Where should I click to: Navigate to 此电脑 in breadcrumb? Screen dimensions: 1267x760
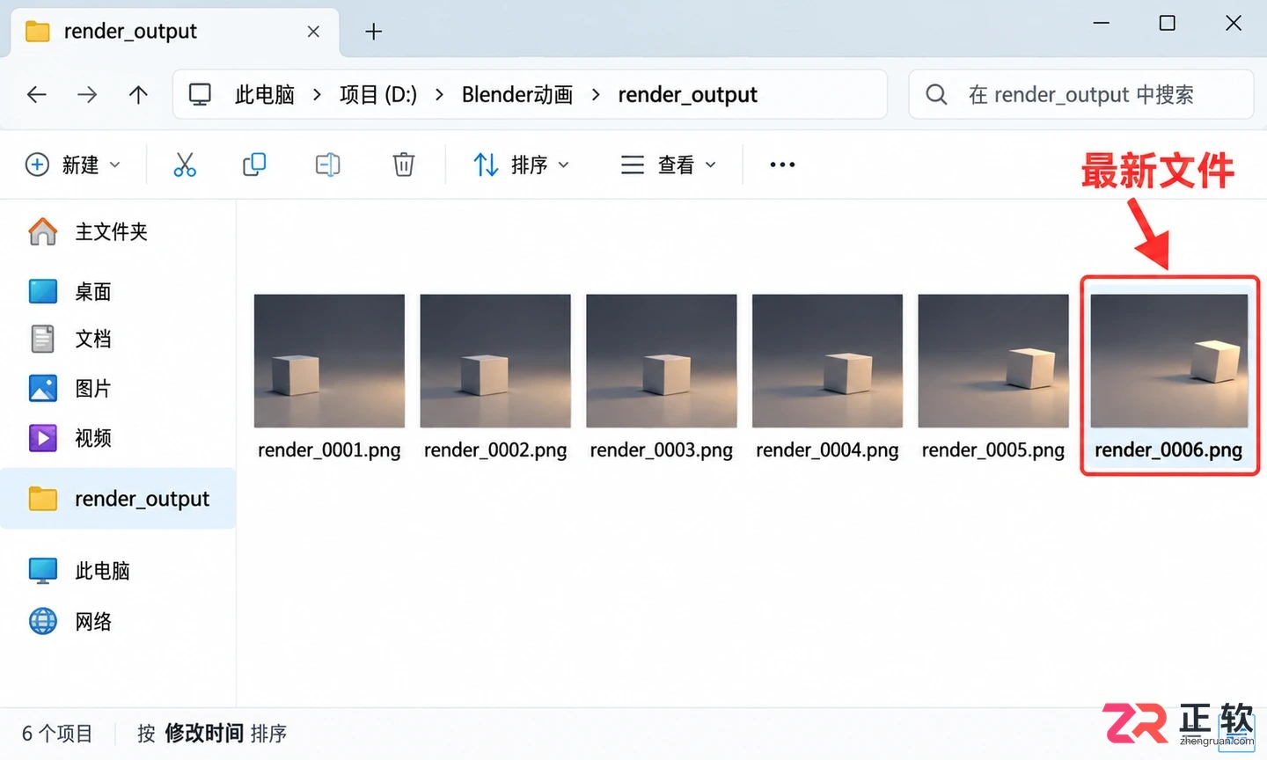(265, 94)
